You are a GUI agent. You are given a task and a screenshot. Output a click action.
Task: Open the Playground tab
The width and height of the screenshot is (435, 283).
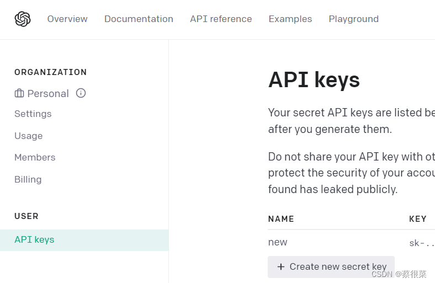[x=353, y=19]
